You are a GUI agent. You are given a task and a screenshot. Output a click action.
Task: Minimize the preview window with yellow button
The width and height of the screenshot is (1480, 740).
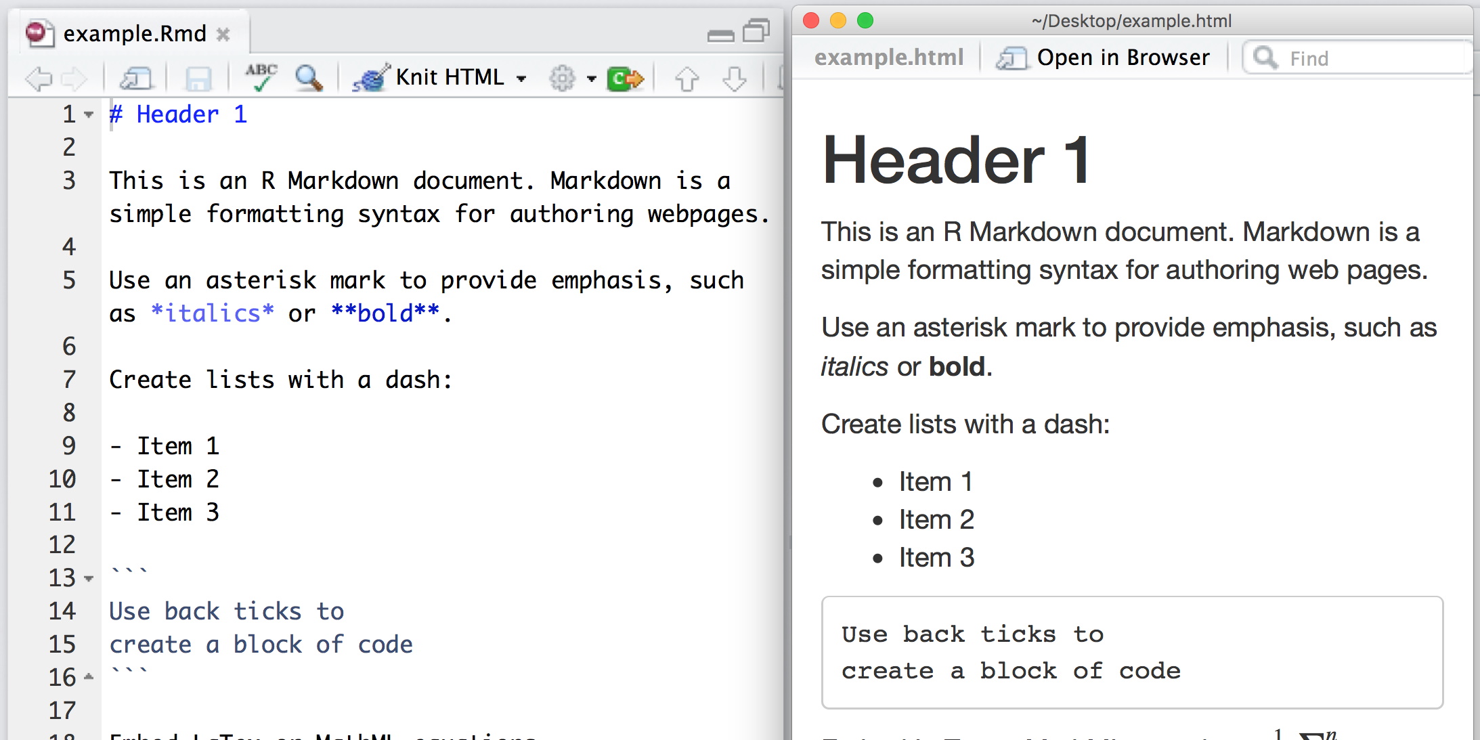[x=838, y=20]
